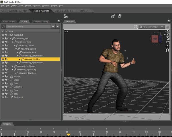Click the next filter result arrow button
This screenshot has width=172, height=137.
tap(58, 26)
